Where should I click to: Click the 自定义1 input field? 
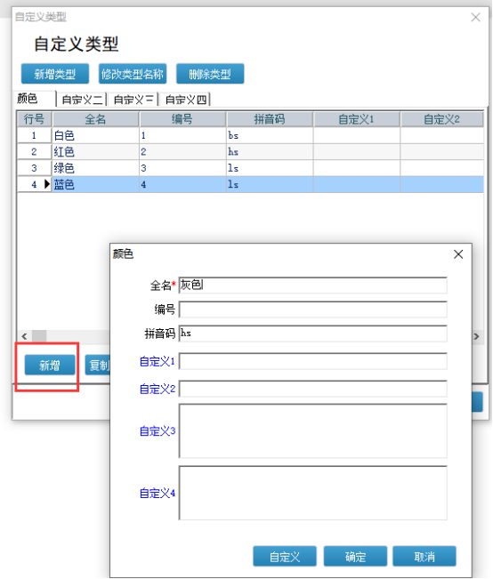(x=312, y=361)
